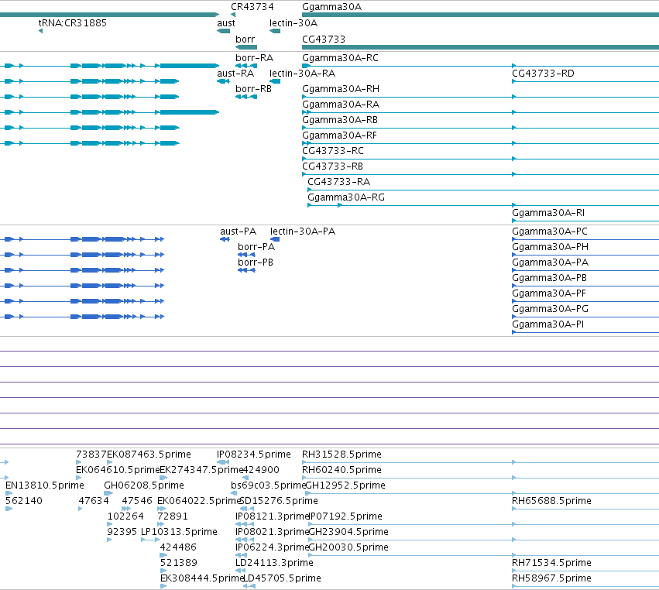Select the 102264 feature label
This screenshot has width=659, height=590.
tap(125, 516)
